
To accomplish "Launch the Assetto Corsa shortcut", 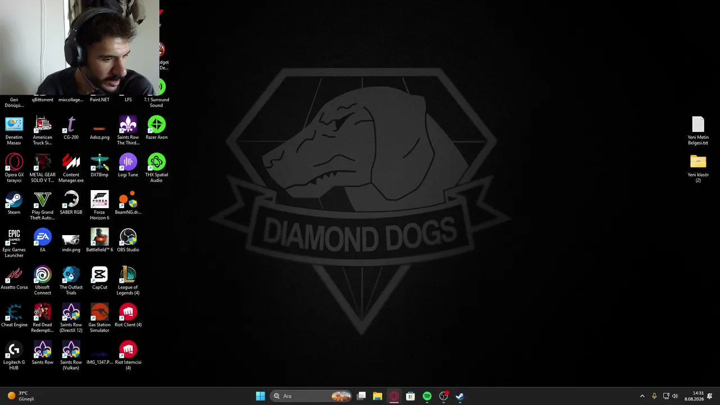I will (14, 278).
